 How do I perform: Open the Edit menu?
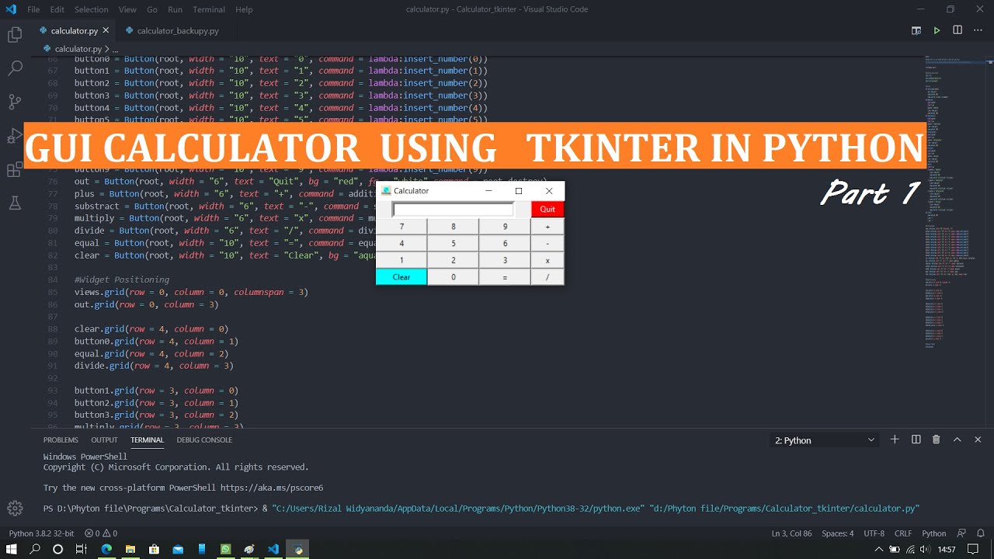coord(57,9)
